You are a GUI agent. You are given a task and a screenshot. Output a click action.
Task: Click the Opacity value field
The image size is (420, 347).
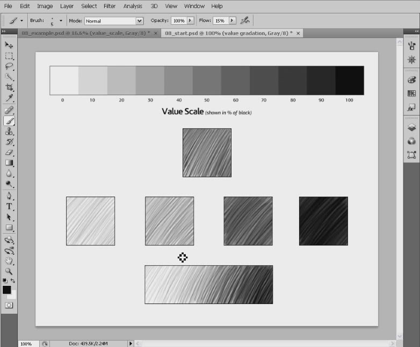point(179,20)
